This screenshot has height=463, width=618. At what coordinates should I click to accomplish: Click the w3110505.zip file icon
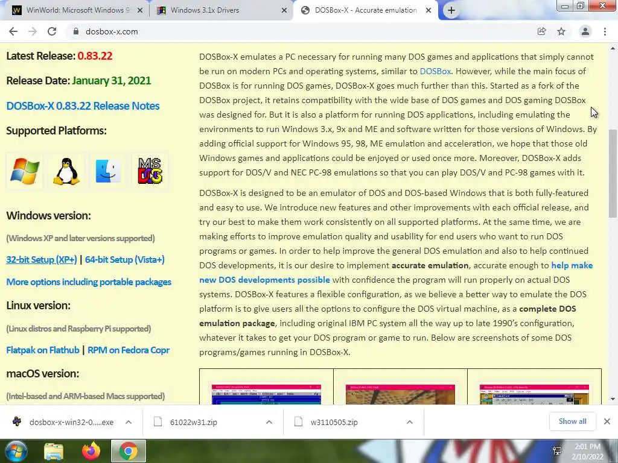298,422
